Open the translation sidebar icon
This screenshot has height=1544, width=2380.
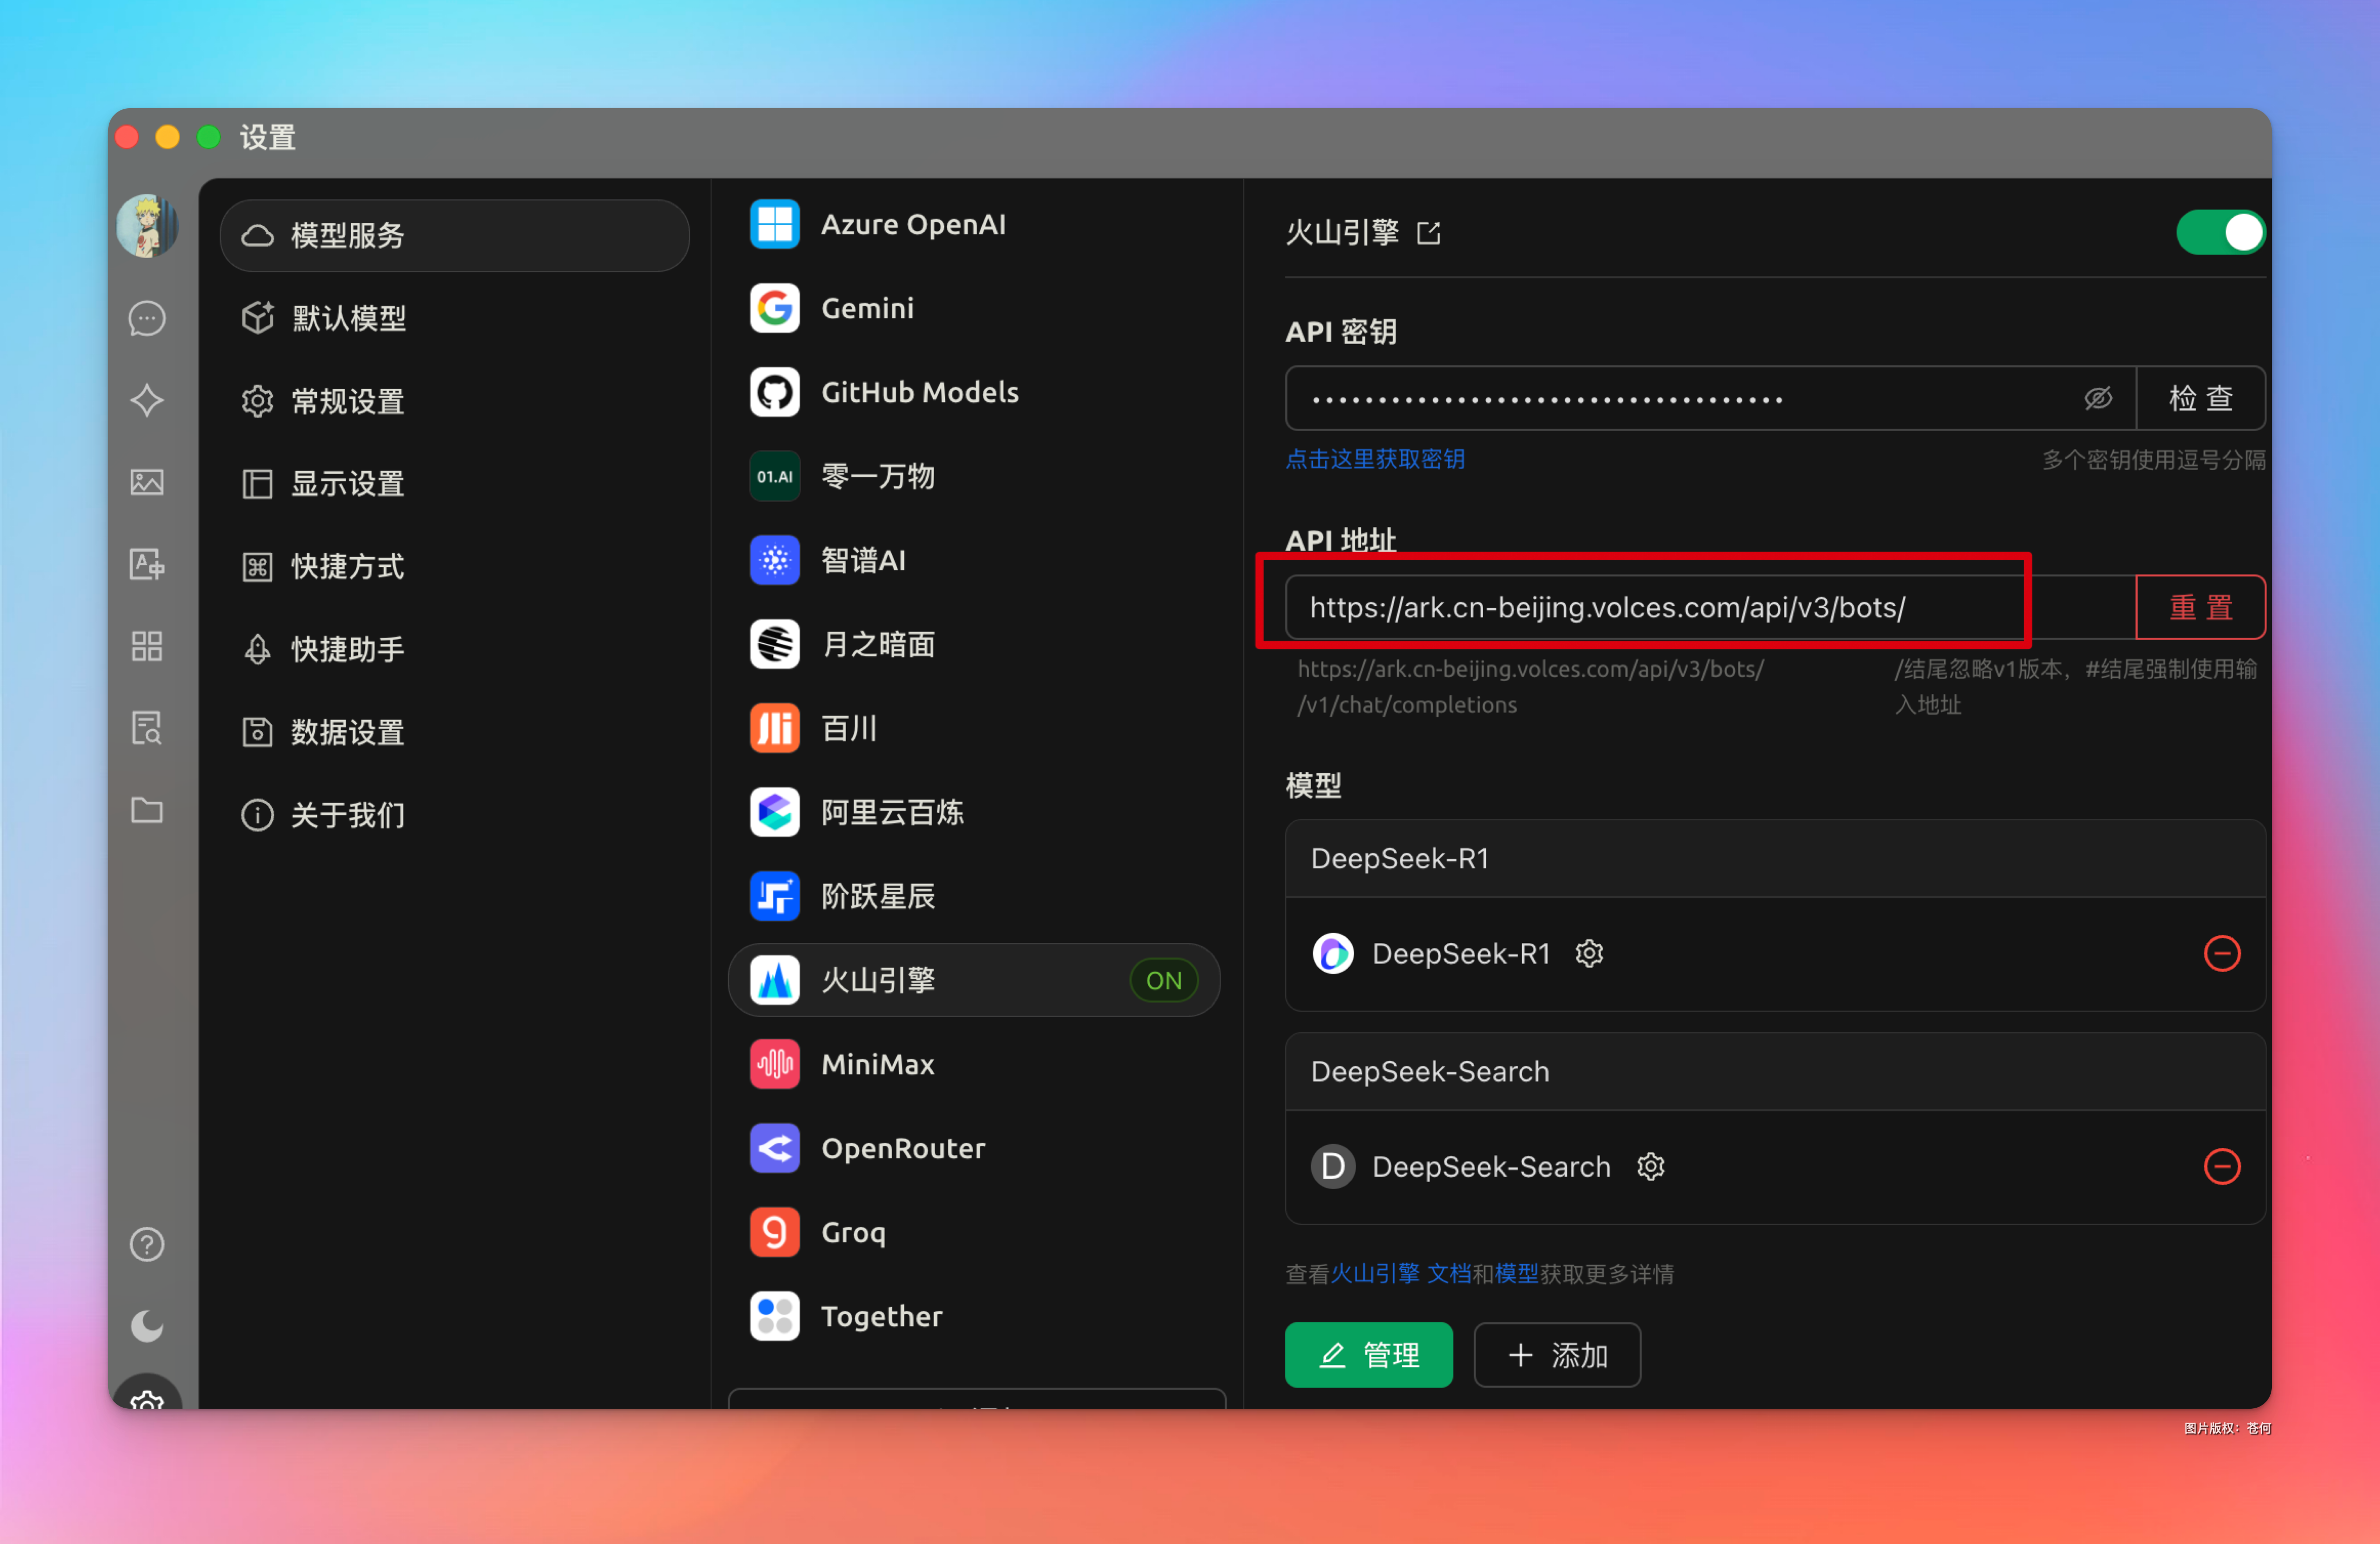tap(147, 564)
